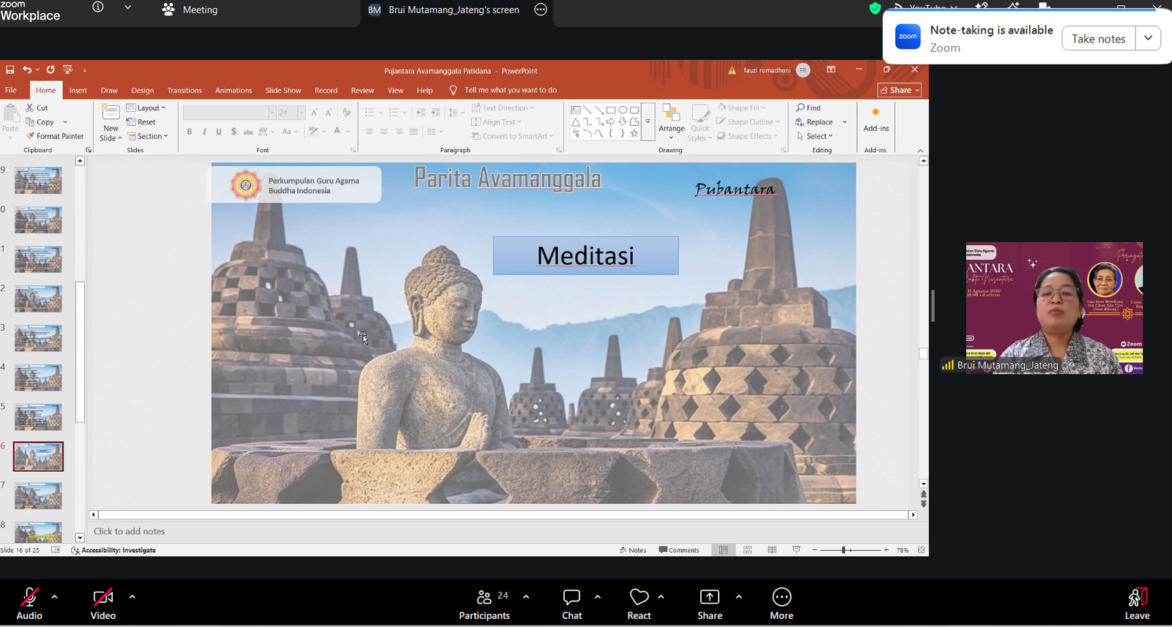
Task: Toggle the Comments pane in status bar
Action: point(679,550)
